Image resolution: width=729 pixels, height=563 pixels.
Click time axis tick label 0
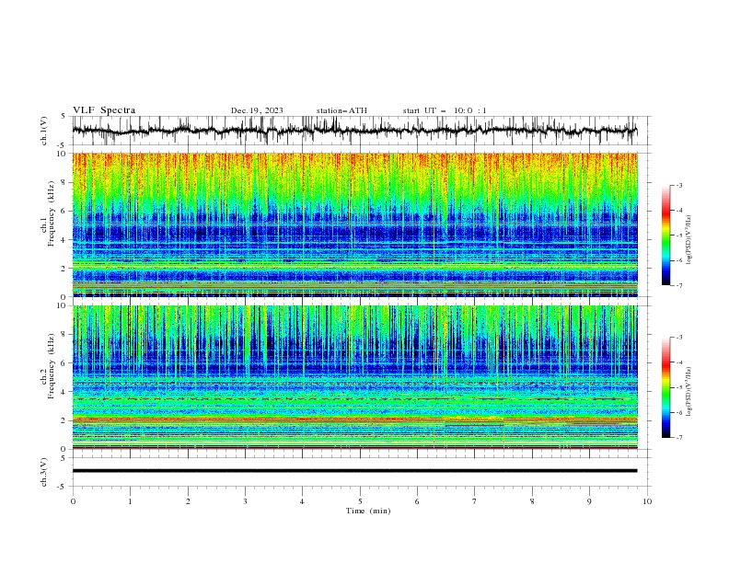click(x=73, y=501)
